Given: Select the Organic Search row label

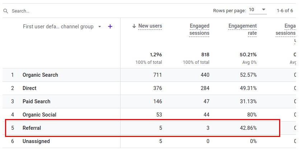Looking at the screenshot, I should (x=40, y=75).
